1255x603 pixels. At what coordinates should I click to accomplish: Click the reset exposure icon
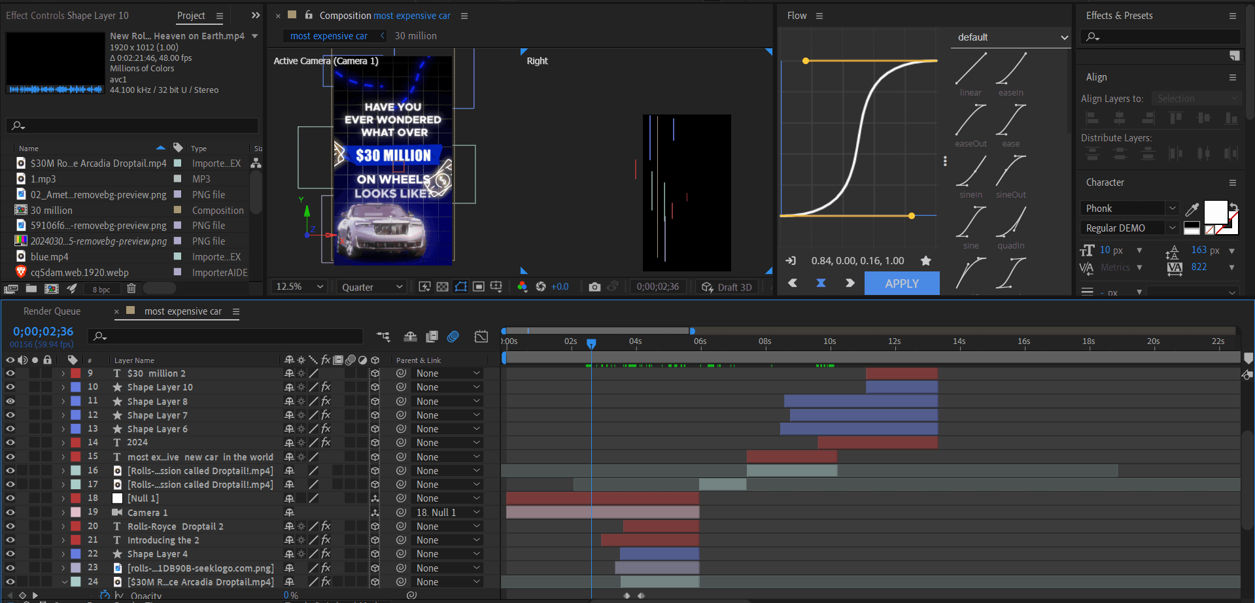[541, 287]
